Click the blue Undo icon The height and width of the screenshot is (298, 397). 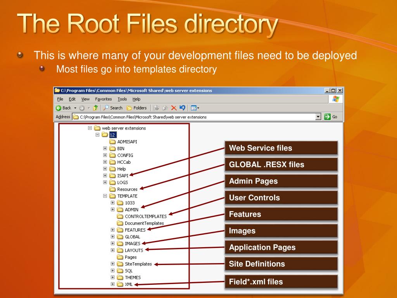point(182,108)
